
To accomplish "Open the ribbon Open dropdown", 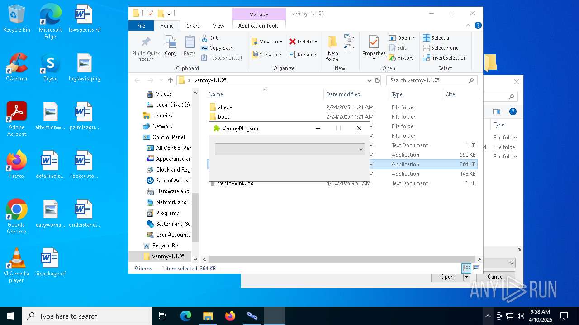I will (x=402, y=38).
